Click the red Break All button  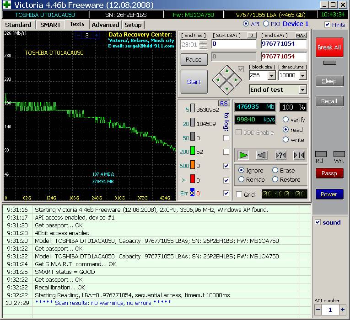point(329,47)
